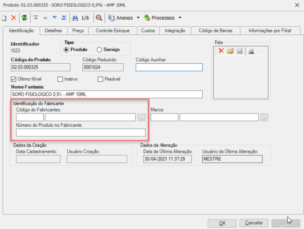Click Número do Produto no Fabricante field
Screen dimensions: 304x229
[81, 132]
